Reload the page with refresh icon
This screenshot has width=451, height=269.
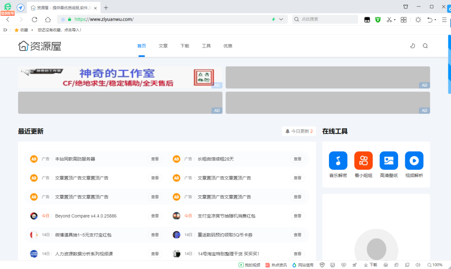34,19
